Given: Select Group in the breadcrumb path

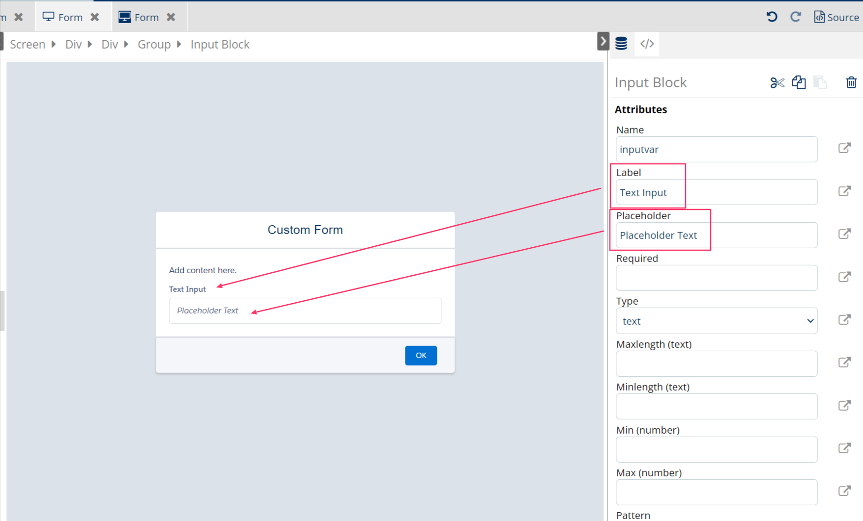Looking at the screenshot, I should pyautogui.click(x=154, y=45).
